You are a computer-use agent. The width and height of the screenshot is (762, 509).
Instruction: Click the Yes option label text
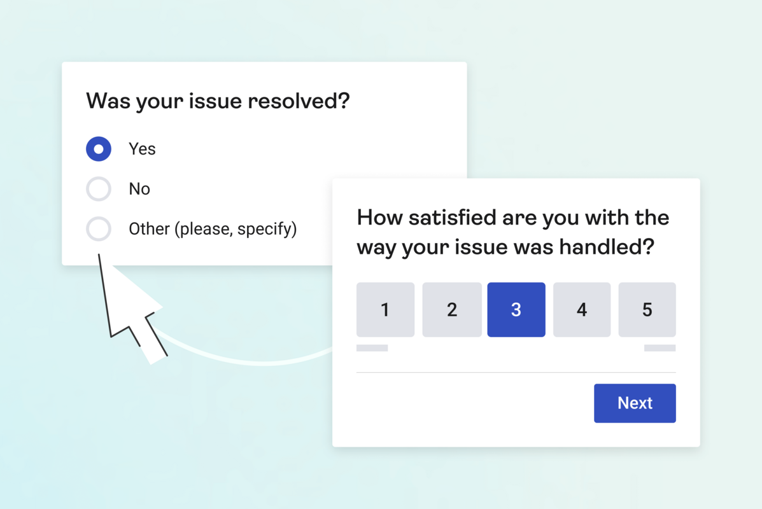click(x=141, y=148)
